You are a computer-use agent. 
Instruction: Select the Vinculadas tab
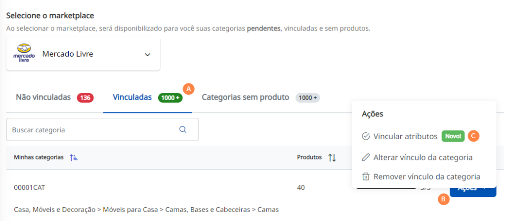pyautogui.click(x=147, y=98)
